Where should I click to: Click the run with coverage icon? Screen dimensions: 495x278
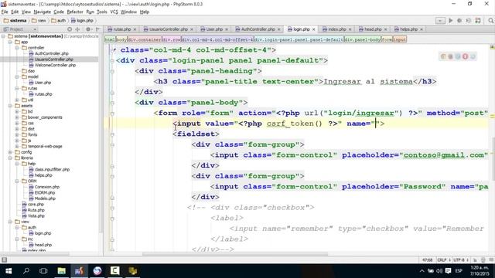[469, 21]
